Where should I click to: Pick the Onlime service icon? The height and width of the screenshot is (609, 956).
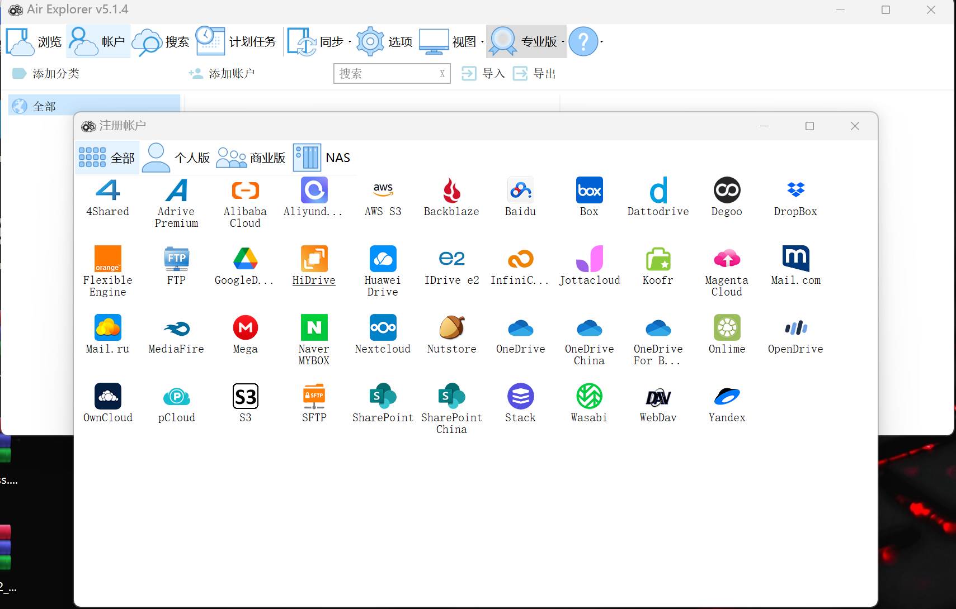coord(727,328)
